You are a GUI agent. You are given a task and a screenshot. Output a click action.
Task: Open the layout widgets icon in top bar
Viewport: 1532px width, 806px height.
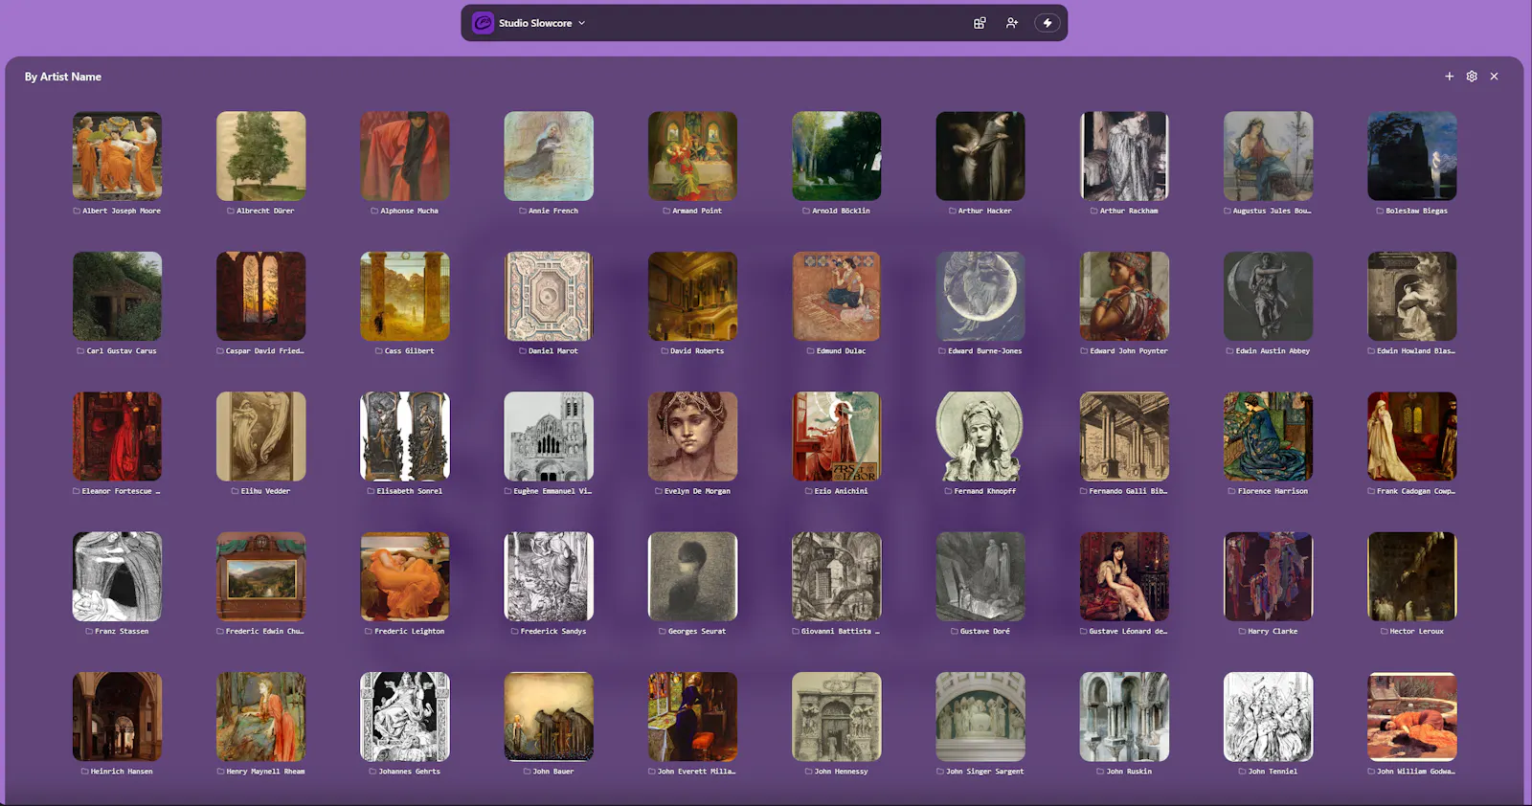tap(980, 23)
